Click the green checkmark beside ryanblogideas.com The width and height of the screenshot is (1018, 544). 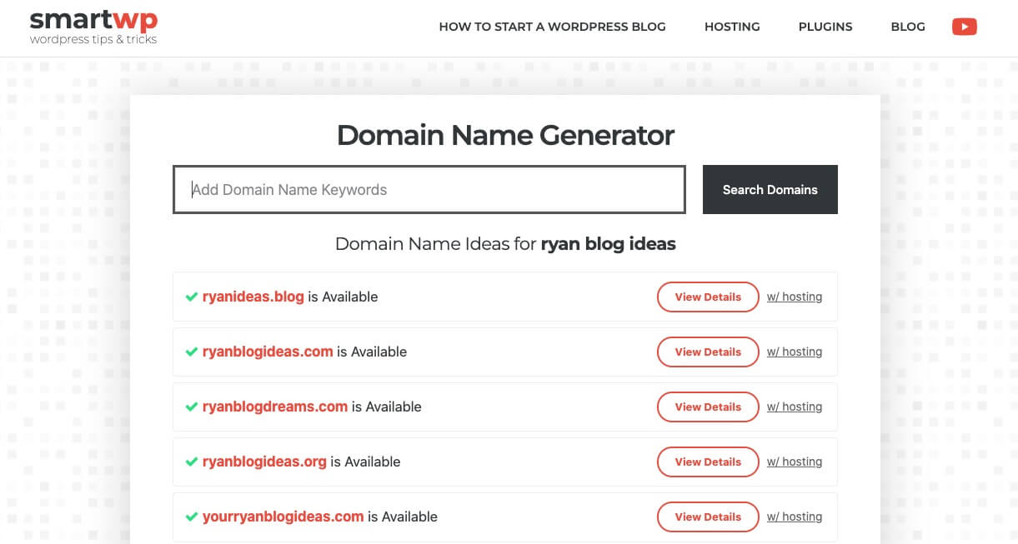[x=190, y=352]
